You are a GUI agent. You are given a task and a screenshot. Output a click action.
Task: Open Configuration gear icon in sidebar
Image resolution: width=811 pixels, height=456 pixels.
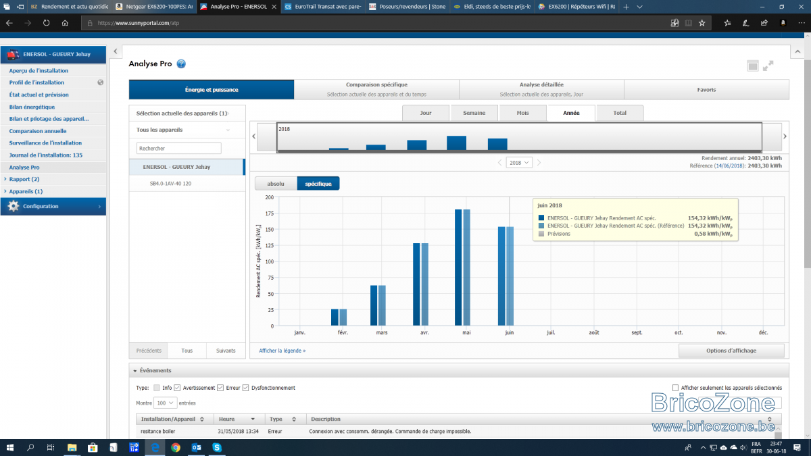pyautogui.click(x=13, y=206)
